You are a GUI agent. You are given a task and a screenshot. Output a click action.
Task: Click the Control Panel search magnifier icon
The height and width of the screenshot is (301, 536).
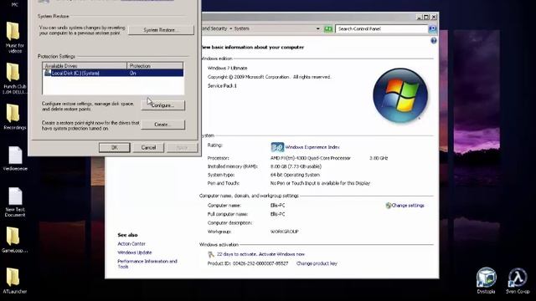[x=432, y=28]
